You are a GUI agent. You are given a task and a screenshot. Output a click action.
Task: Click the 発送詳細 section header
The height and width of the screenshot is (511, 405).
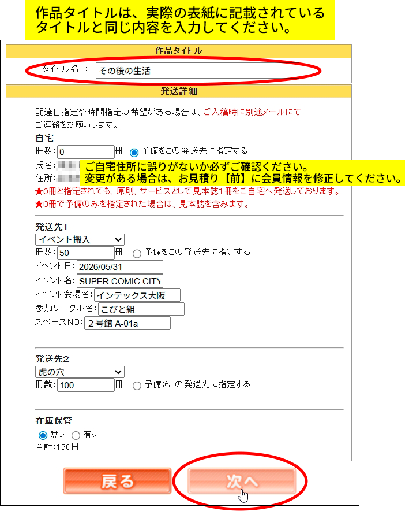tap(179, 91)
